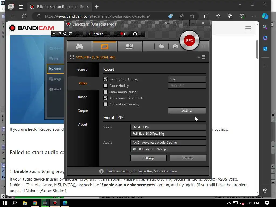The image size is (276, 207).
Task: Enable Show mouse cursor checkbox
Action: point(105,92)
